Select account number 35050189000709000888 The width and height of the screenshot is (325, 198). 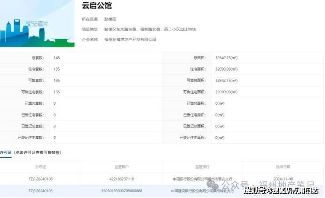[122, 191]
